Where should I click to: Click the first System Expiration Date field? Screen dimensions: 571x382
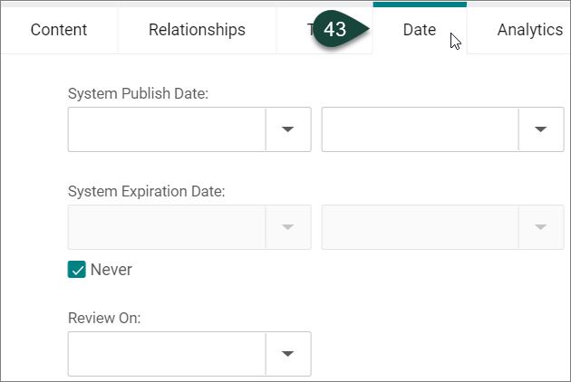pos(167,227)
